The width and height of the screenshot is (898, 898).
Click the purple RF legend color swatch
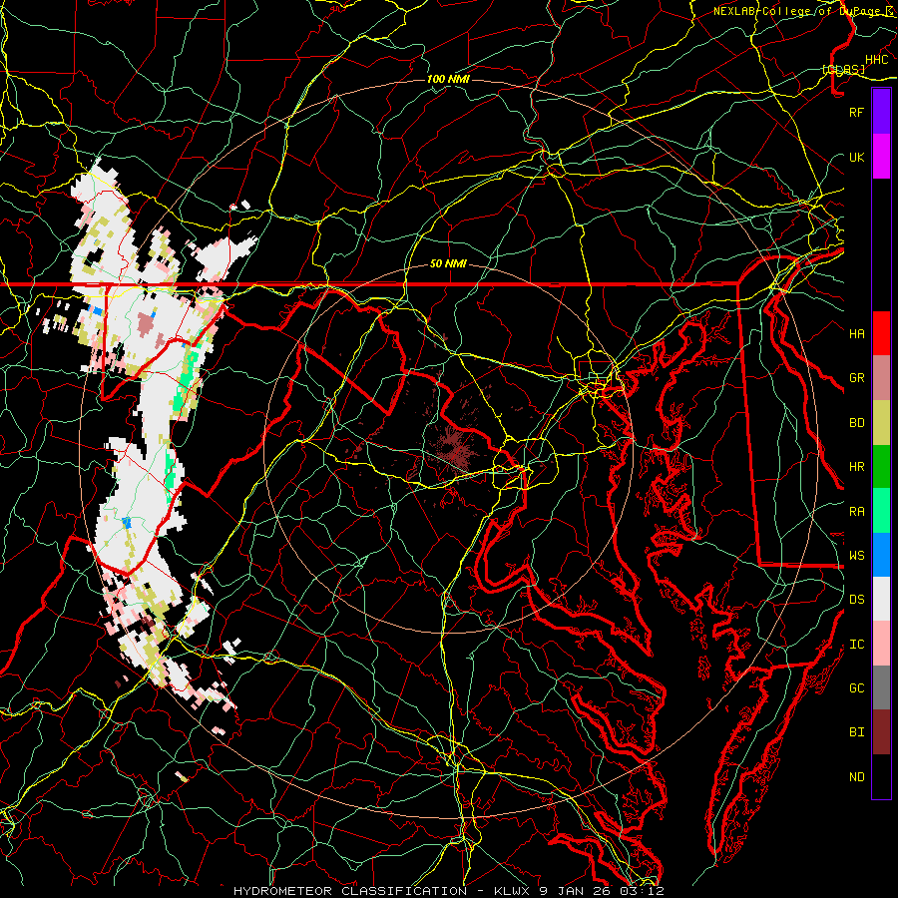click(x=881, y=112)
